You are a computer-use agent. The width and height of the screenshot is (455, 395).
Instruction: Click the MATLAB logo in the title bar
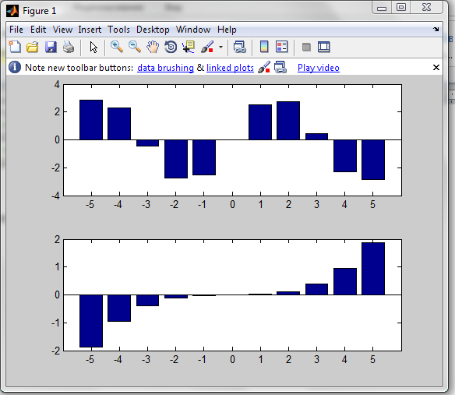[12, 11]
